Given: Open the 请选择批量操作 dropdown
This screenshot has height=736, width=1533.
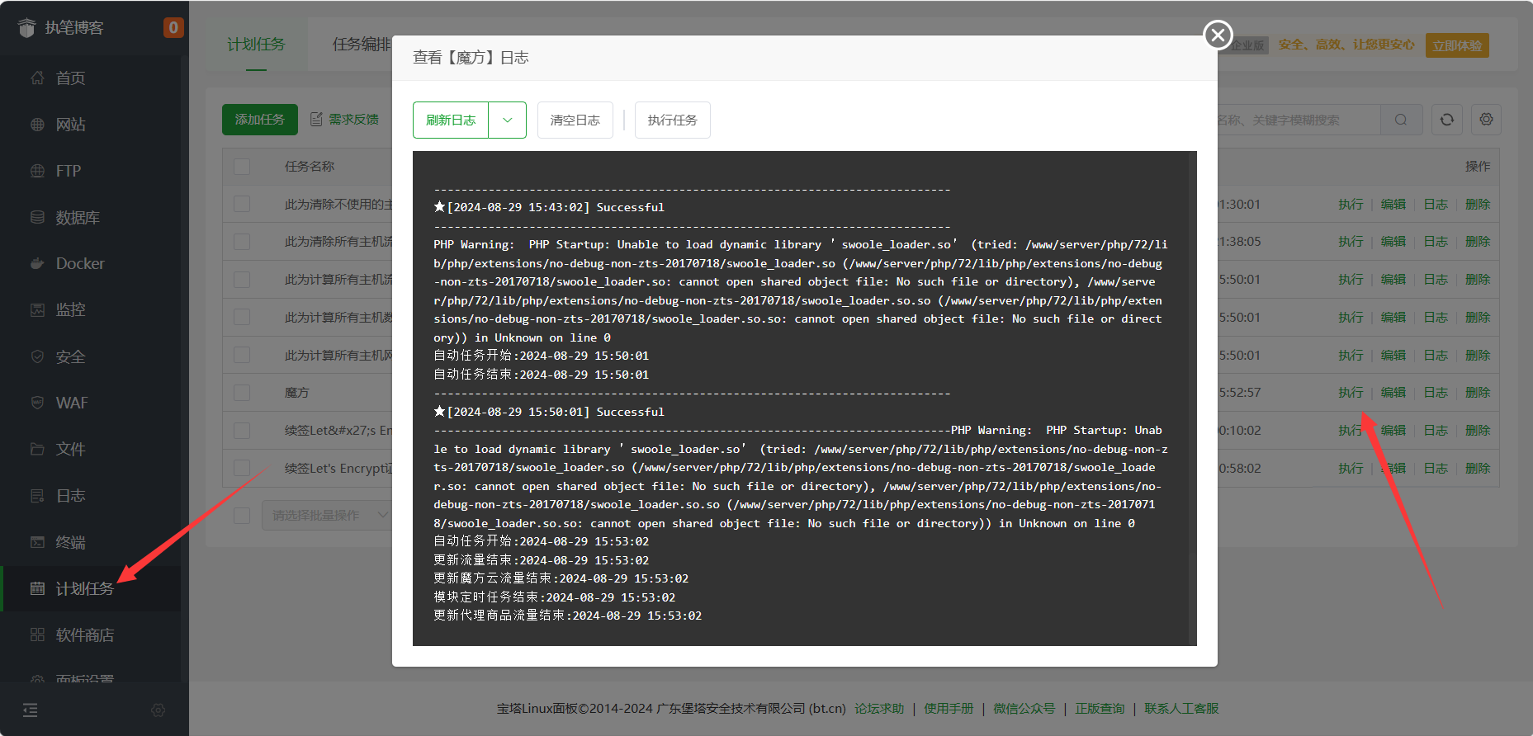Looking at the screenshot, I should coord(327,515).
